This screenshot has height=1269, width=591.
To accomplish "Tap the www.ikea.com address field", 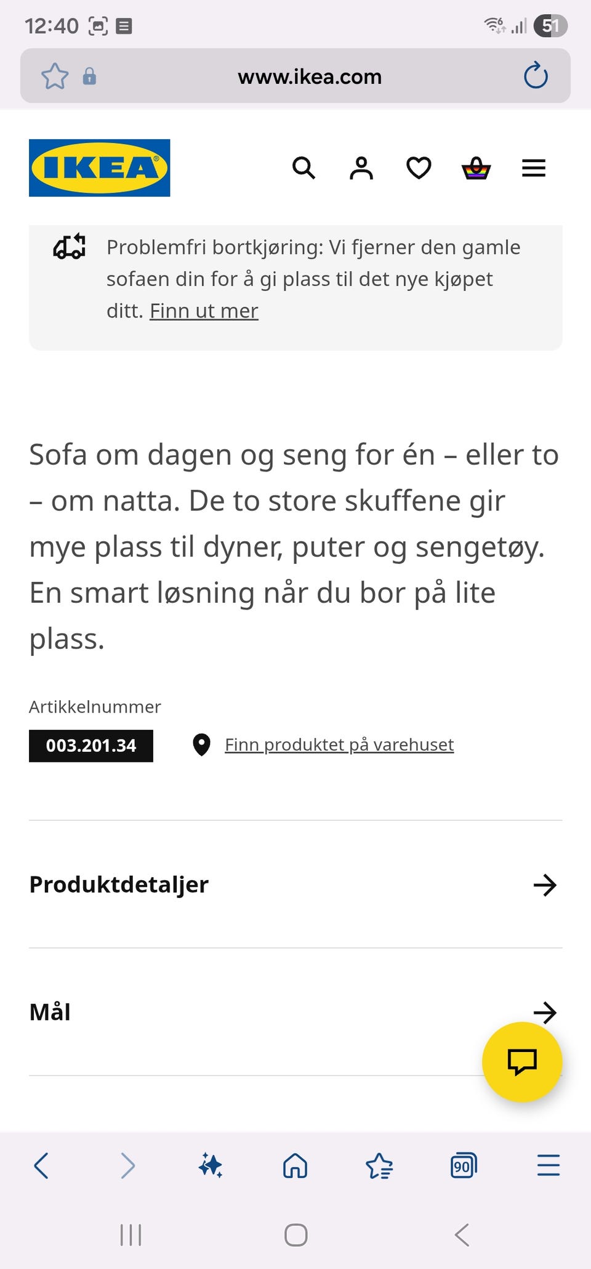I will 310,76.
